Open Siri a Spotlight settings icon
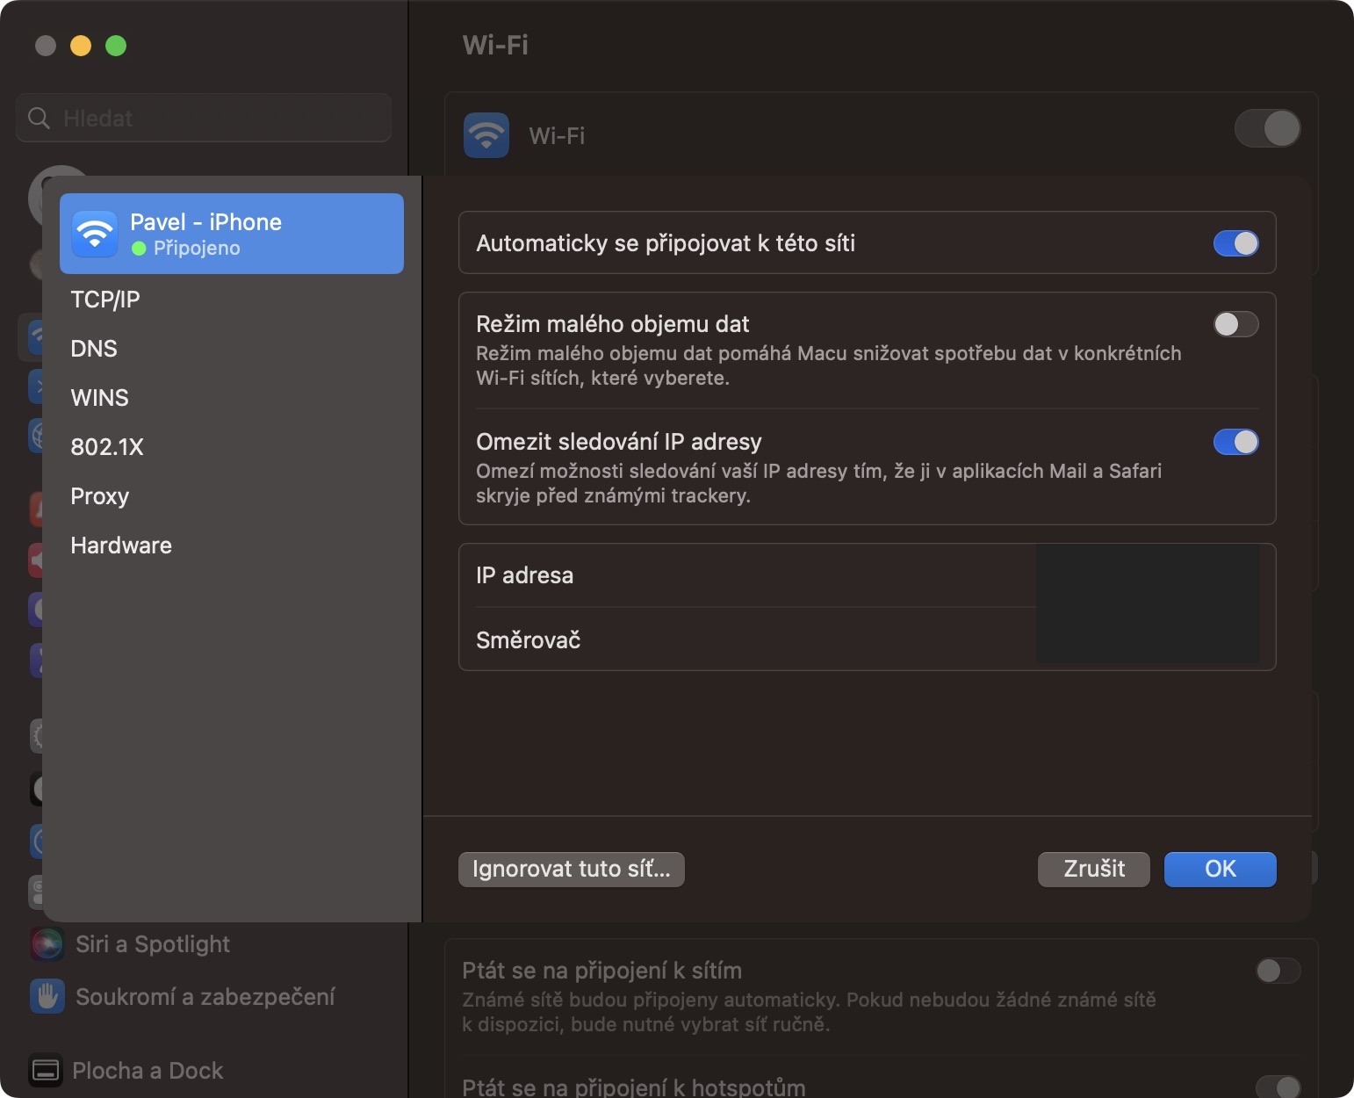Image resolution: width=1354 pixels, height=1098 pixels. pos(47,944)
